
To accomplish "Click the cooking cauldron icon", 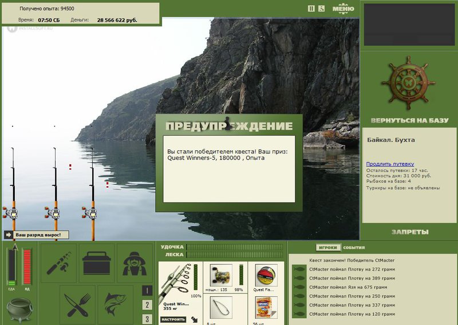I will 19,310.
